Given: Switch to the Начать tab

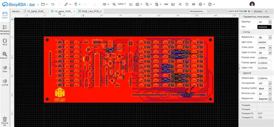Looking at the screenshot, I should (16, 11).
